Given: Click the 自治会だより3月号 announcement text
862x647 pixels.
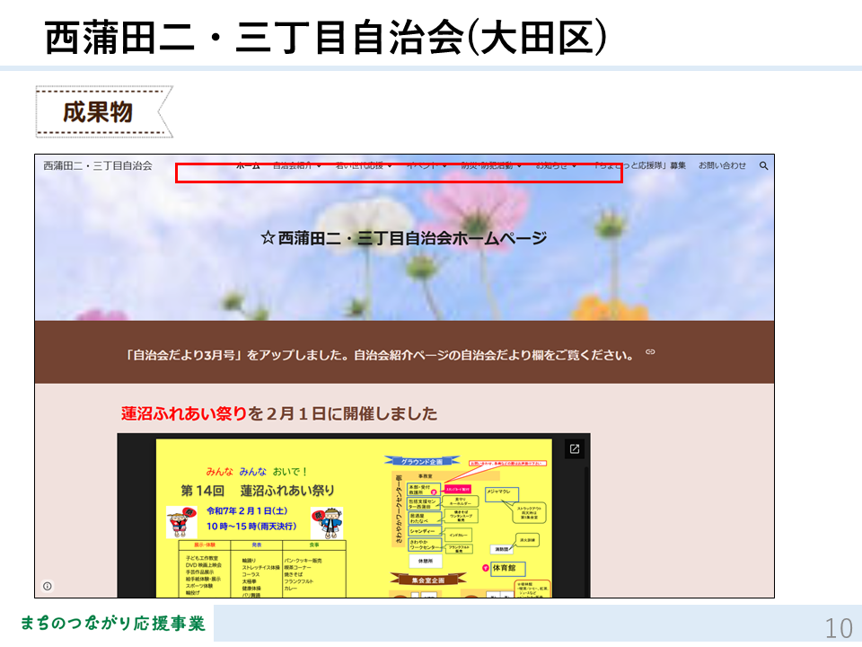Looking at the screenshot, I should [x=379, y=355].
